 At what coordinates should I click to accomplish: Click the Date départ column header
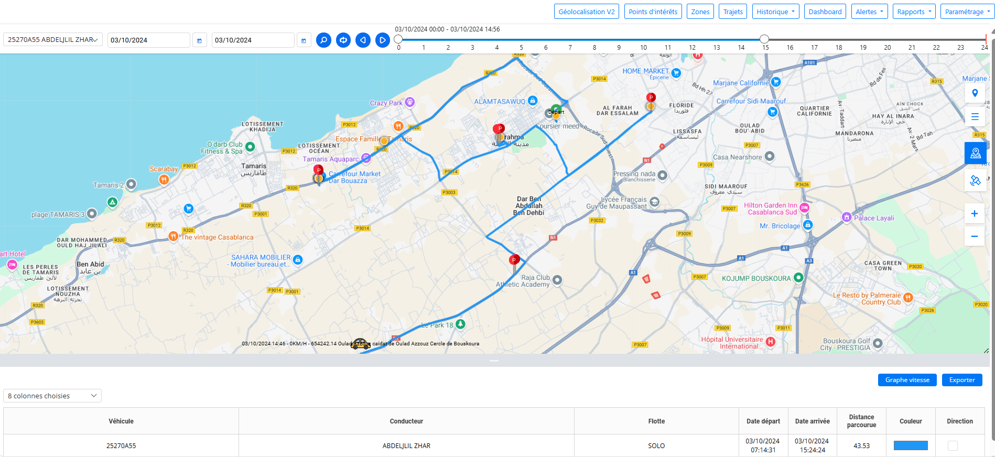point(763,421)
